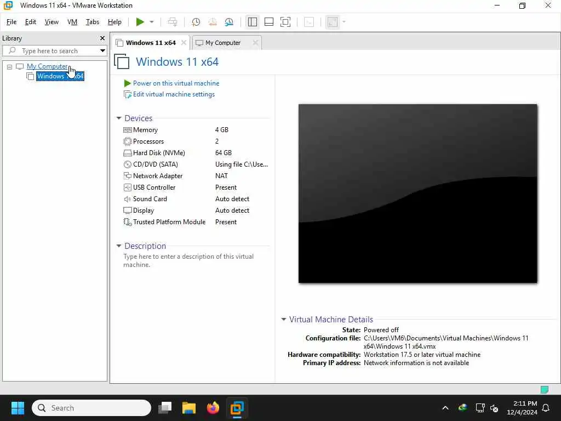Close the My Computer tab
561x421 pixels.
coord(255,43)
